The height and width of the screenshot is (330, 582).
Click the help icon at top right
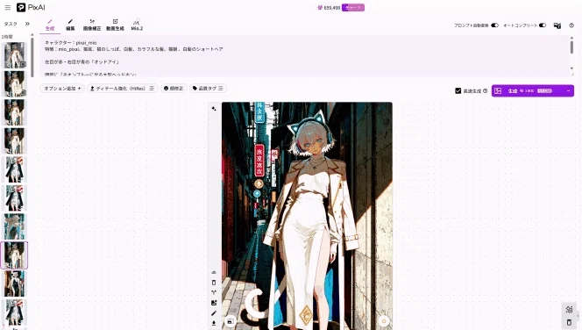pyautogui.click(x=571, y=25)
